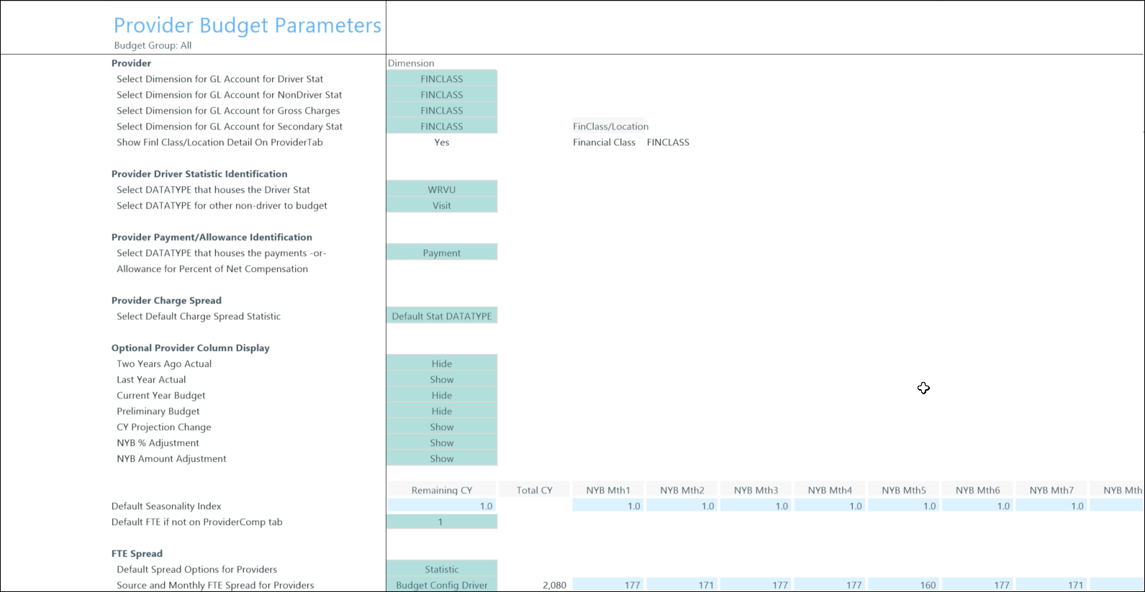The image size is (1145, 592).
Task: Toggle Last Year Actual Show setting
Action: pos(441,380)
